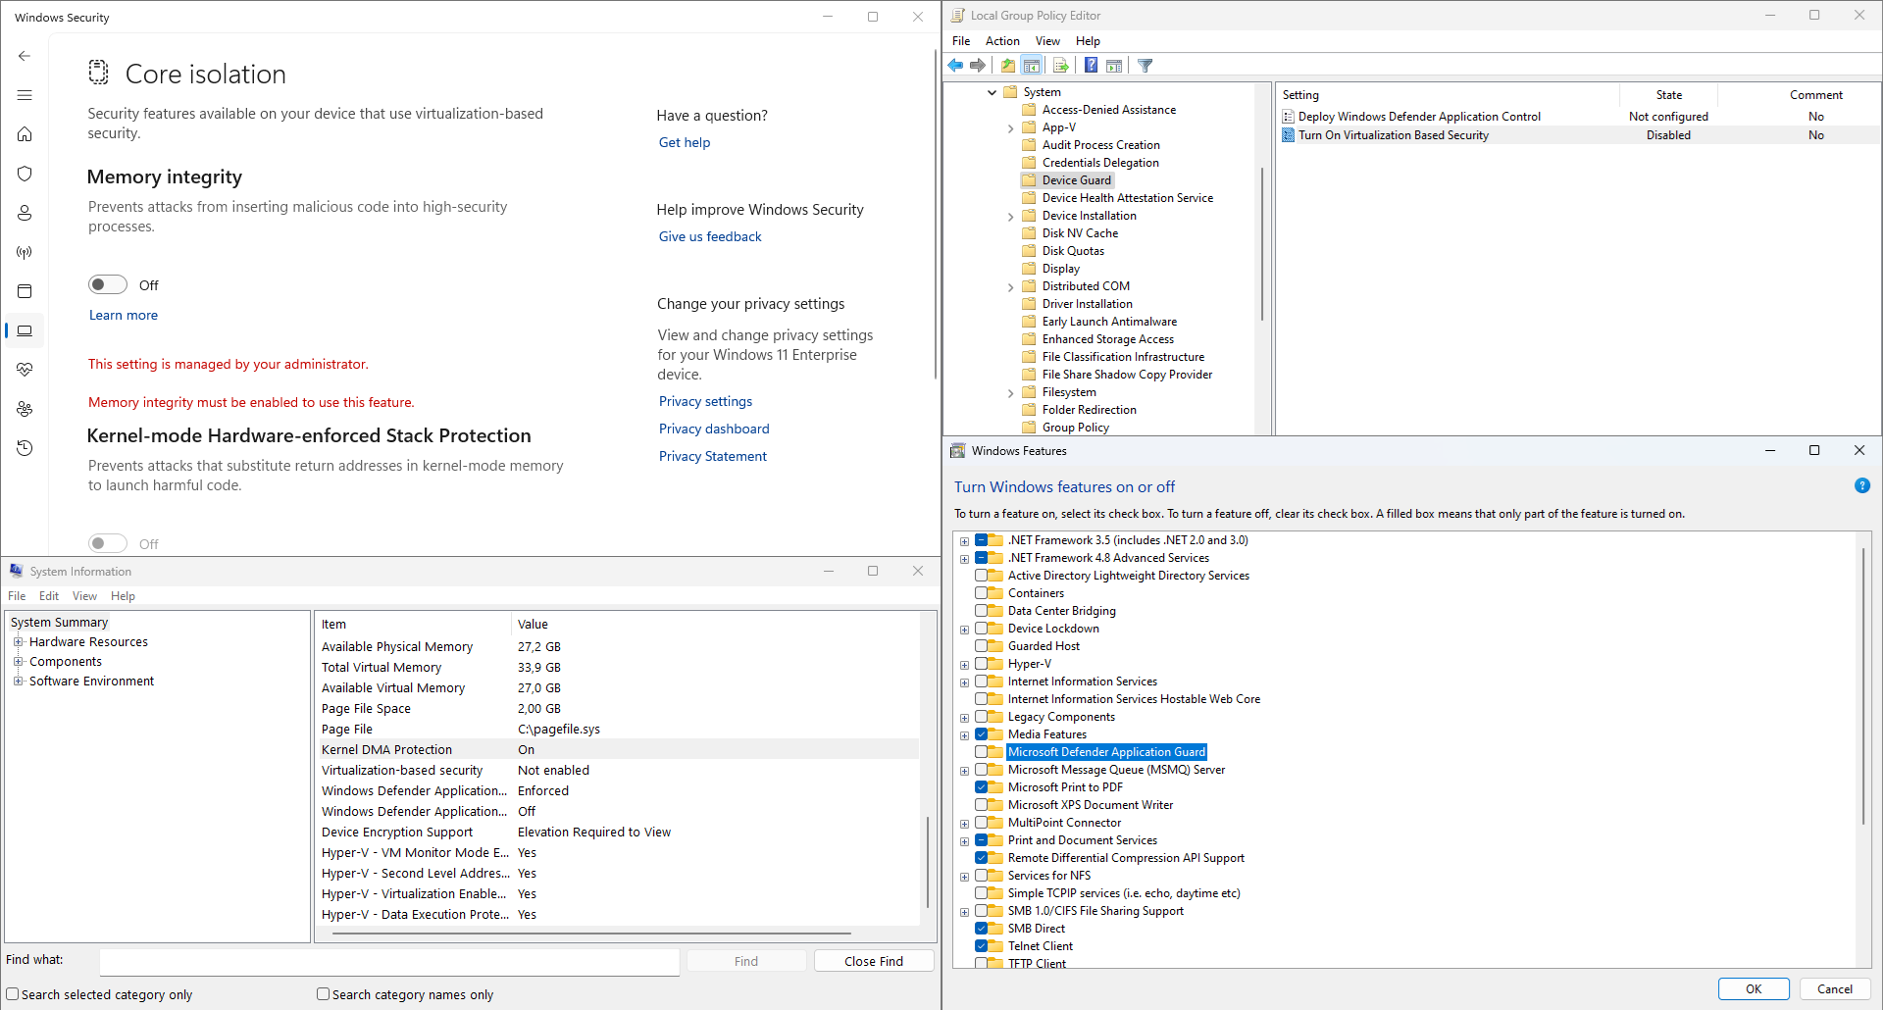Open Device performance & health heart icon
Screen dimensions: 1883x1010
click(25, 370)
